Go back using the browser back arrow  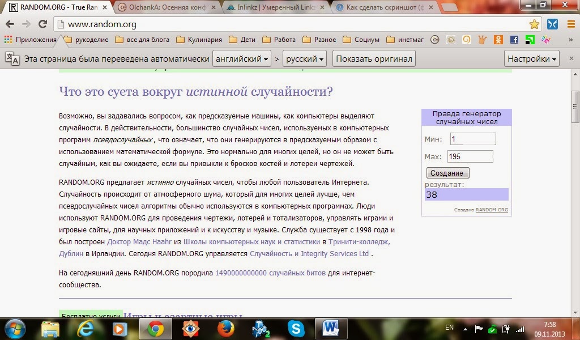tap(10, 24)
